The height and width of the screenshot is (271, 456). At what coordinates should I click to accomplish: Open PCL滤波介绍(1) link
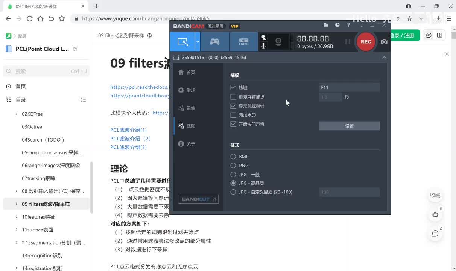click(x=128, y=130)
